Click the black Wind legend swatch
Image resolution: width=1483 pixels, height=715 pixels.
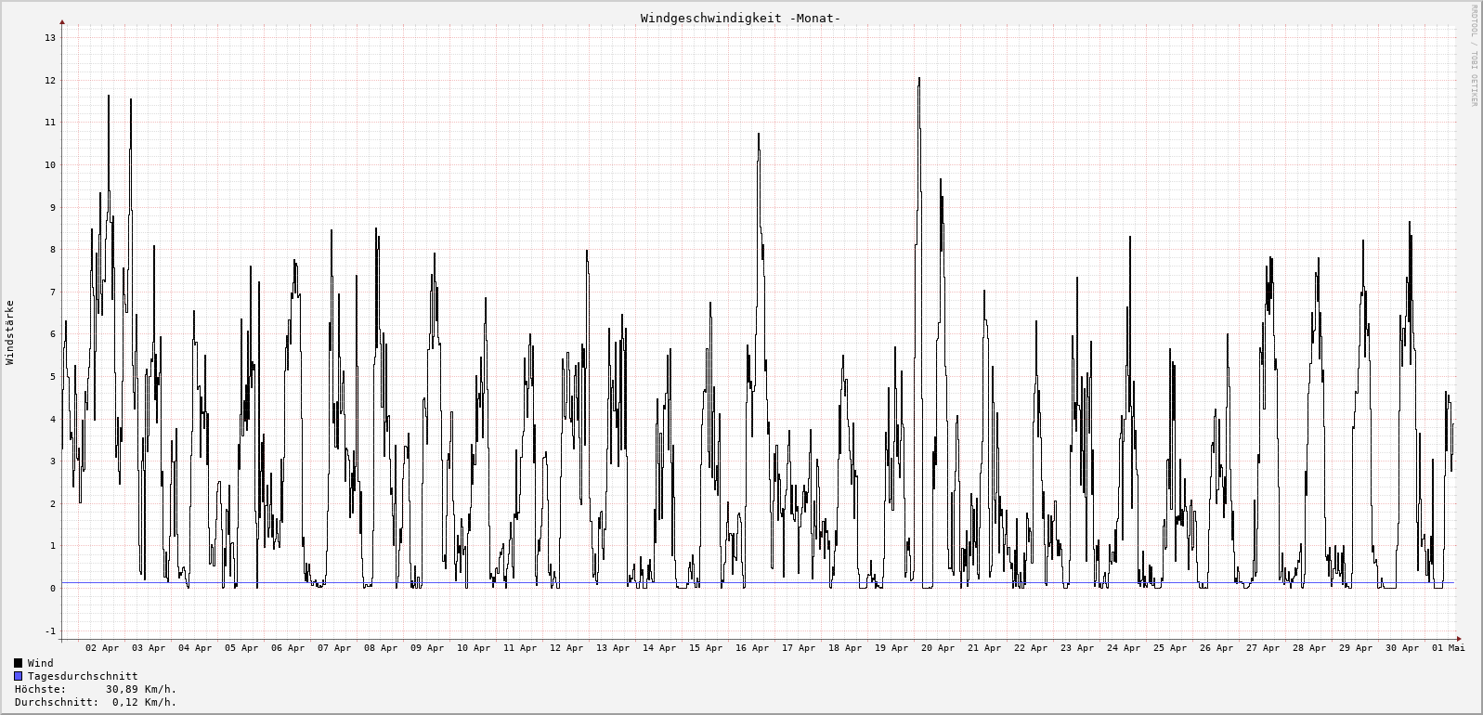coord(19,663)
